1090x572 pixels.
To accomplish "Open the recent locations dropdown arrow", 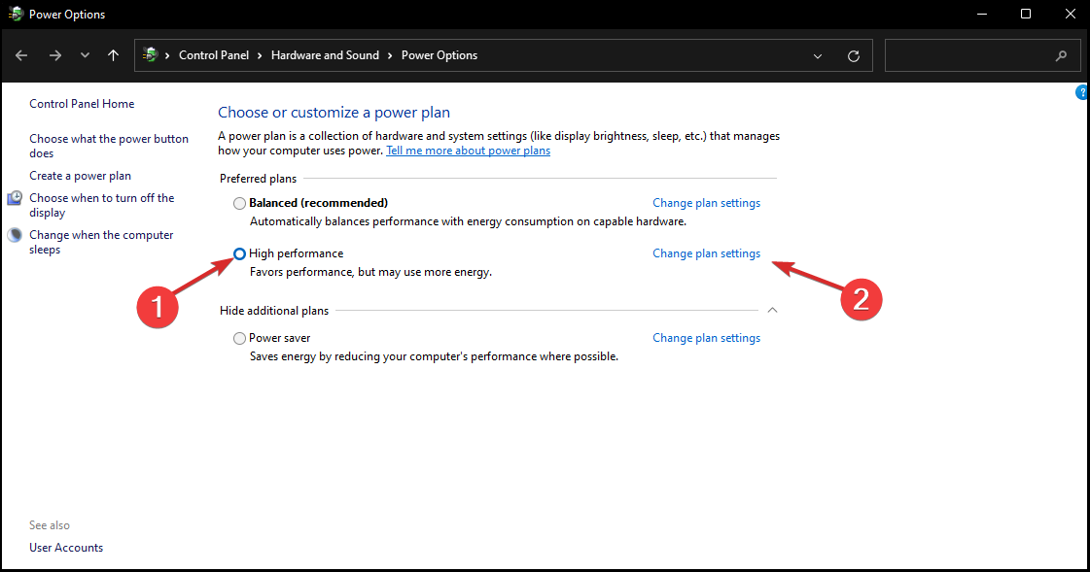I will click(x=85, y=56).
